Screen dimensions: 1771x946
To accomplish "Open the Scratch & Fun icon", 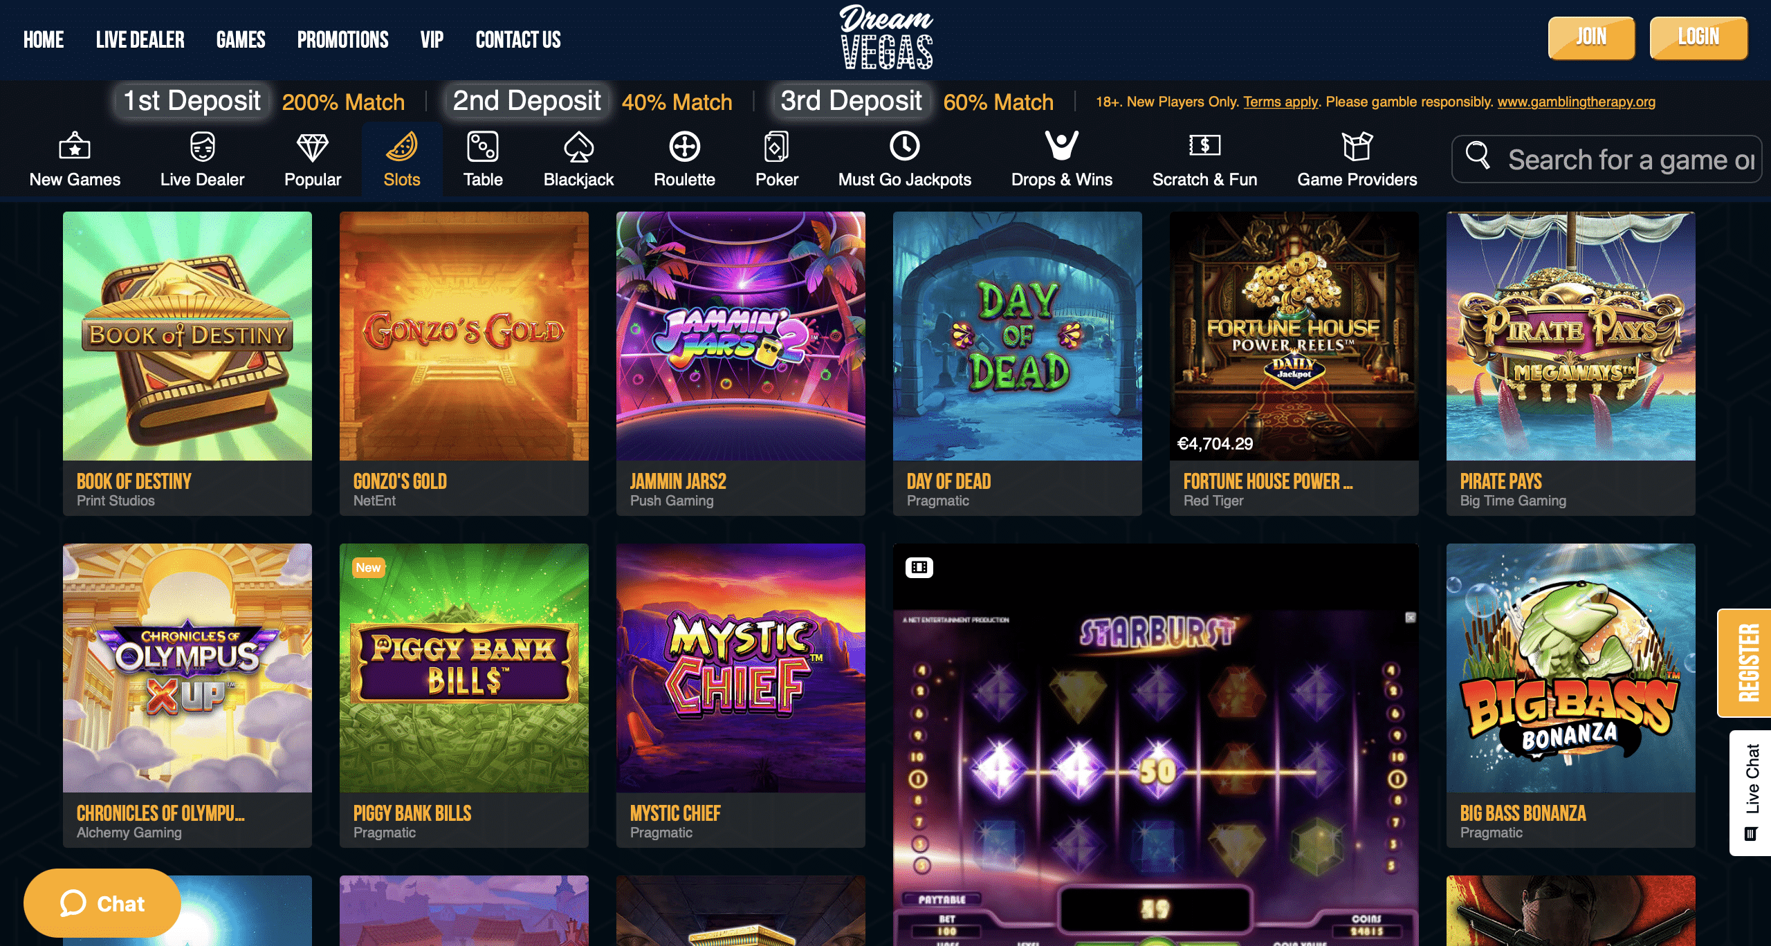I will click(x=1204, y=145).
